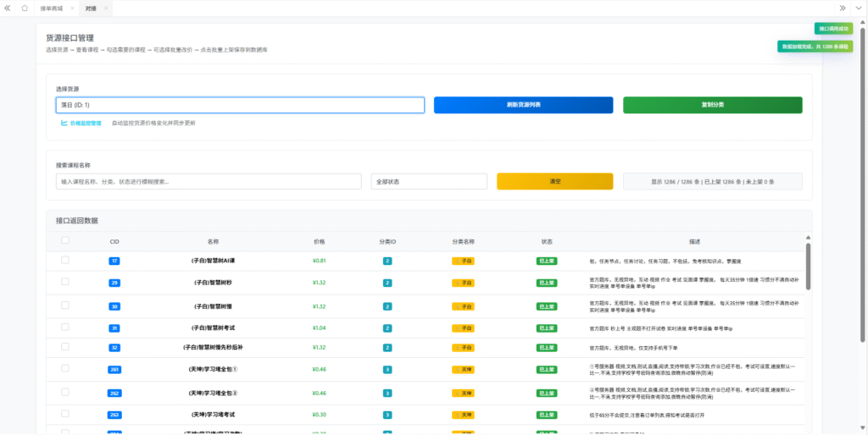The width and height of the screenshot is (868, 435).
Task: Click the 已上架 status badge for 智慧树秒
Action: pyautogui.click(x=547, y=284)
